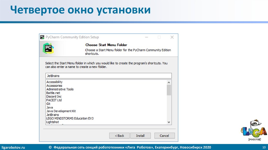The height and width of the screenshot is (150, 268).
Task: Select Discord Inc folder entry
Action: (54, 97)
